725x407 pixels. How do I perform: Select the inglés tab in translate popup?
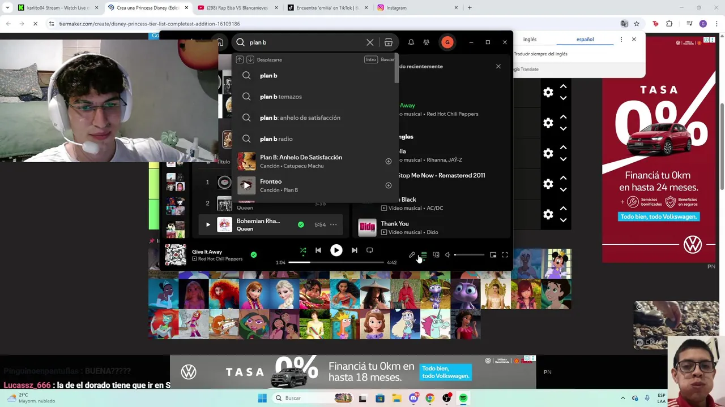click(x=530, y=40)
